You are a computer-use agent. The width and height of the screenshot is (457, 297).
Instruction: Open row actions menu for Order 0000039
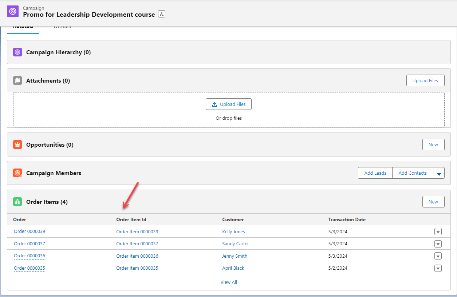click(x=438, y=232)
